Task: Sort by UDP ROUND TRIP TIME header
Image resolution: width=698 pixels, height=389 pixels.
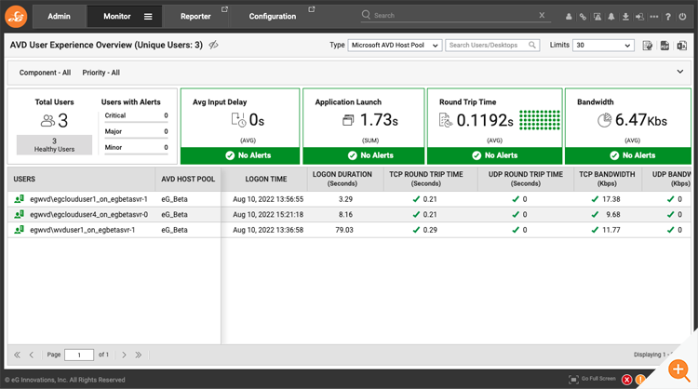Action: (x=526, y=179)
